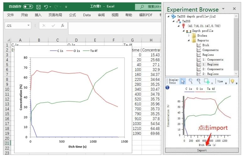This screenshot has height=156, width=242.
Task: Click the light bulb icon
Action: (232, 81)
